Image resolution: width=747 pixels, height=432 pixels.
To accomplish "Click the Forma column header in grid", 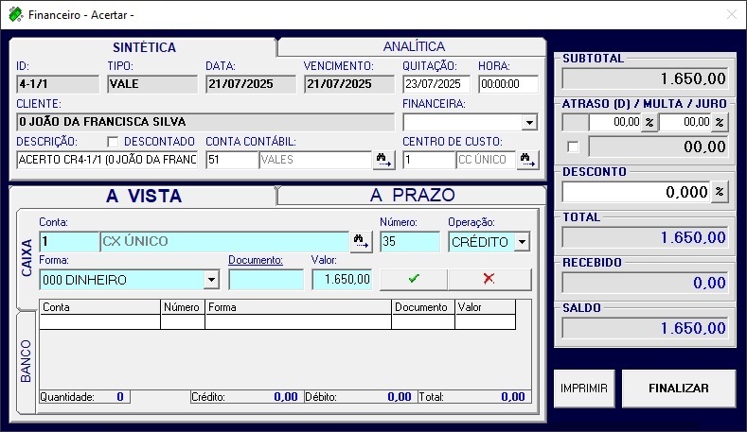I will 298,307.
